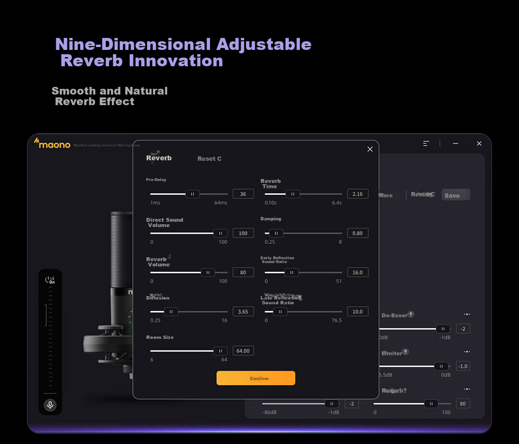Click Reset C in main window
Image resolution: width=519 pixels, height=444 pixels.
[423, 194]
